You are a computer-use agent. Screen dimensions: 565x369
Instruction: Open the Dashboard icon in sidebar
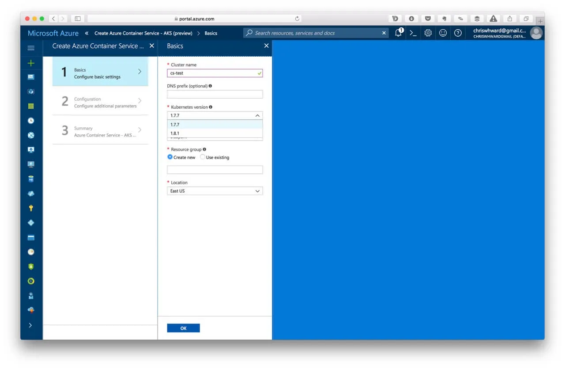31,77
